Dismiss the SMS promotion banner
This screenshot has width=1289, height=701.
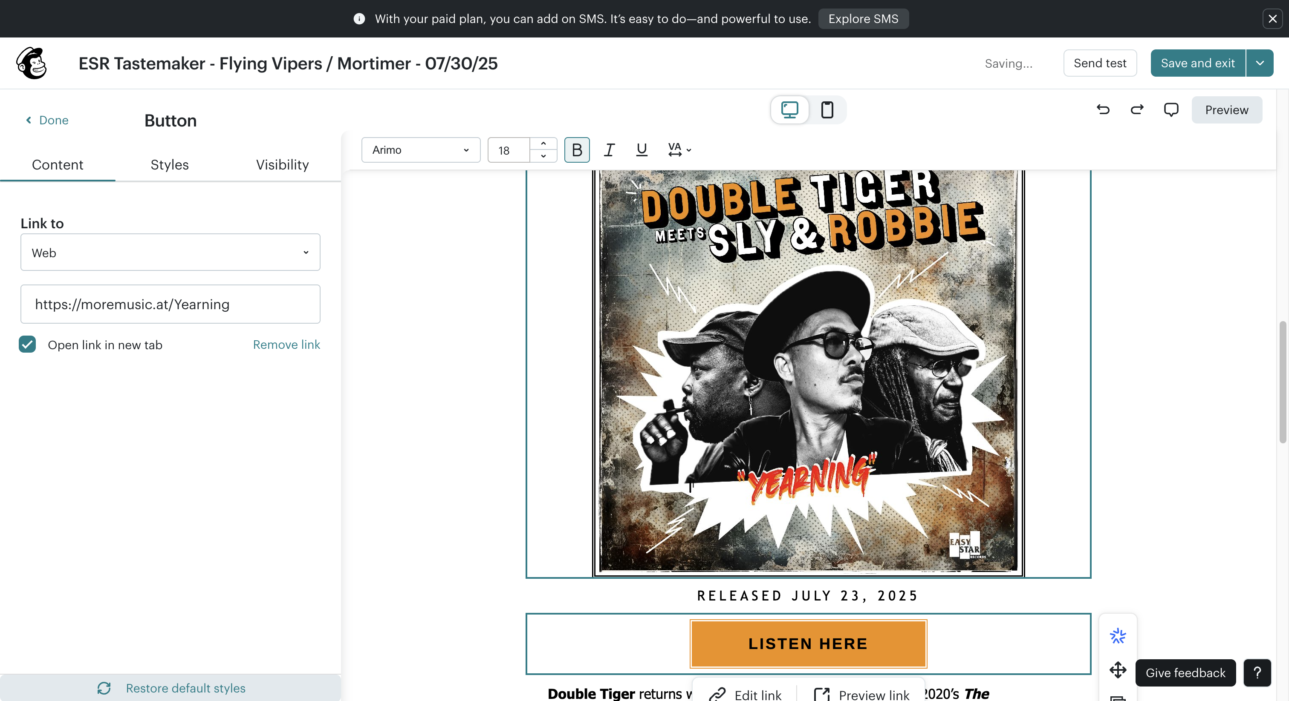(x=1272, y=18)
